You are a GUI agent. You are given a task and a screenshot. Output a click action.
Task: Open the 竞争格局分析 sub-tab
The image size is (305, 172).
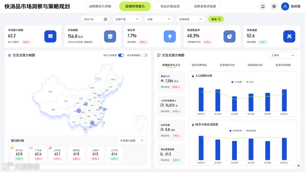(227, 65)
